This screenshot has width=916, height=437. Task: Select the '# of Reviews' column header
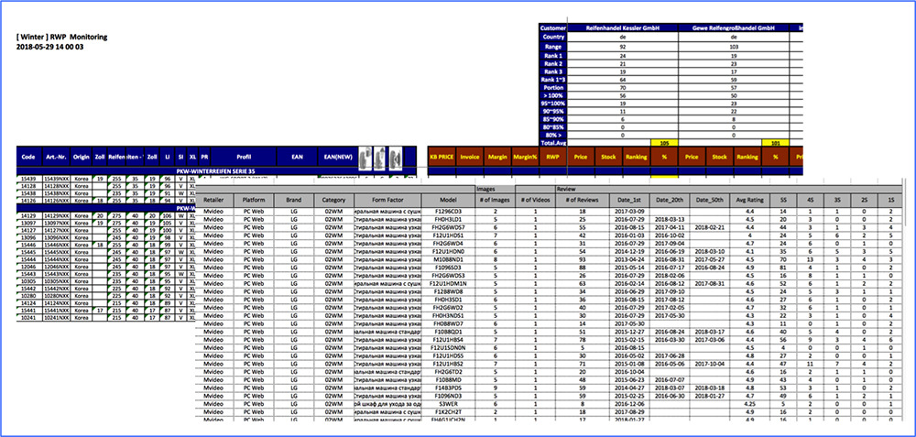[x=581, y=200]
